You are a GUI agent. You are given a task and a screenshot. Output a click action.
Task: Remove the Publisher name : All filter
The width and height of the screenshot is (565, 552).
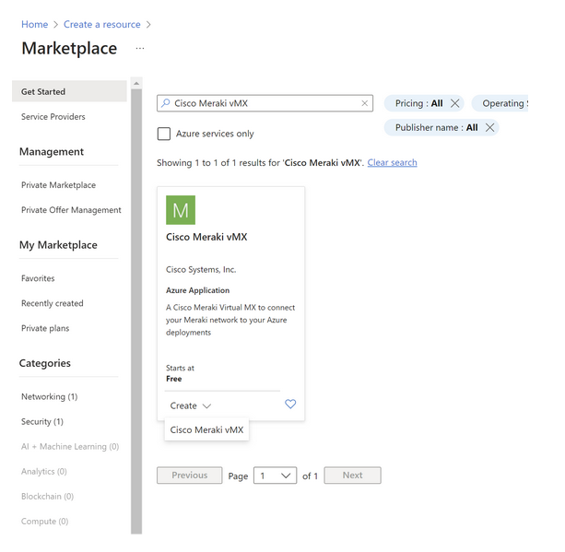click(x=489, y=127)
